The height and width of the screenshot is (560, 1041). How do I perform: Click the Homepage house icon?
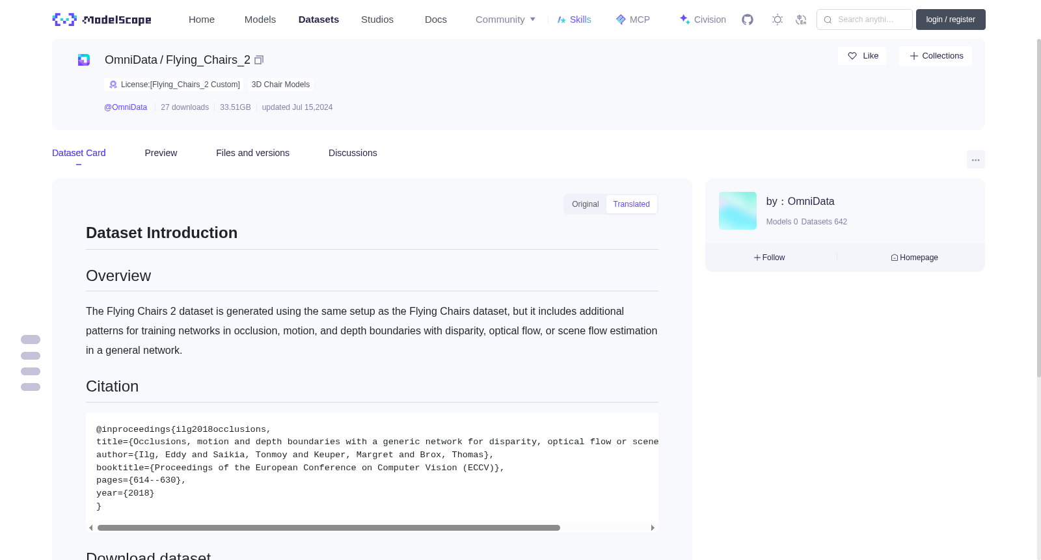point(895,258)
